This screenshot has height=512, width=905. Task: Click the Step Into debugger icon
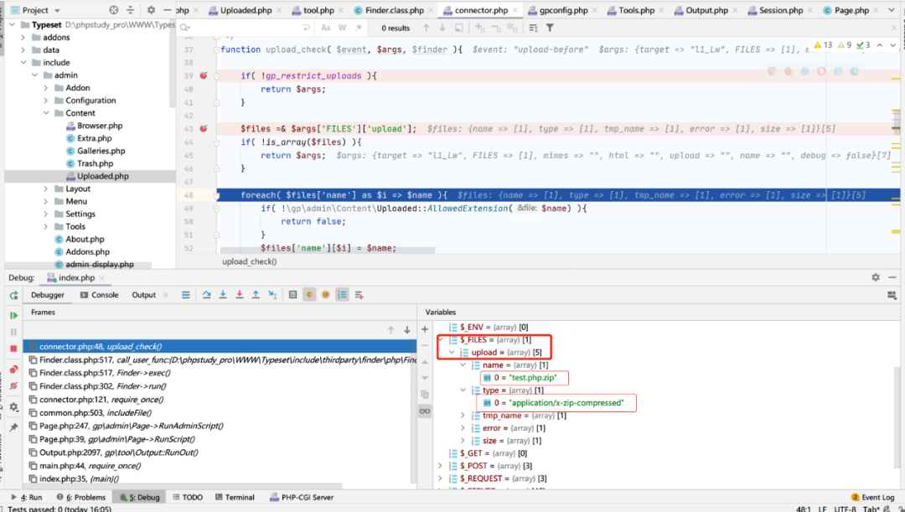pos(223,295)
